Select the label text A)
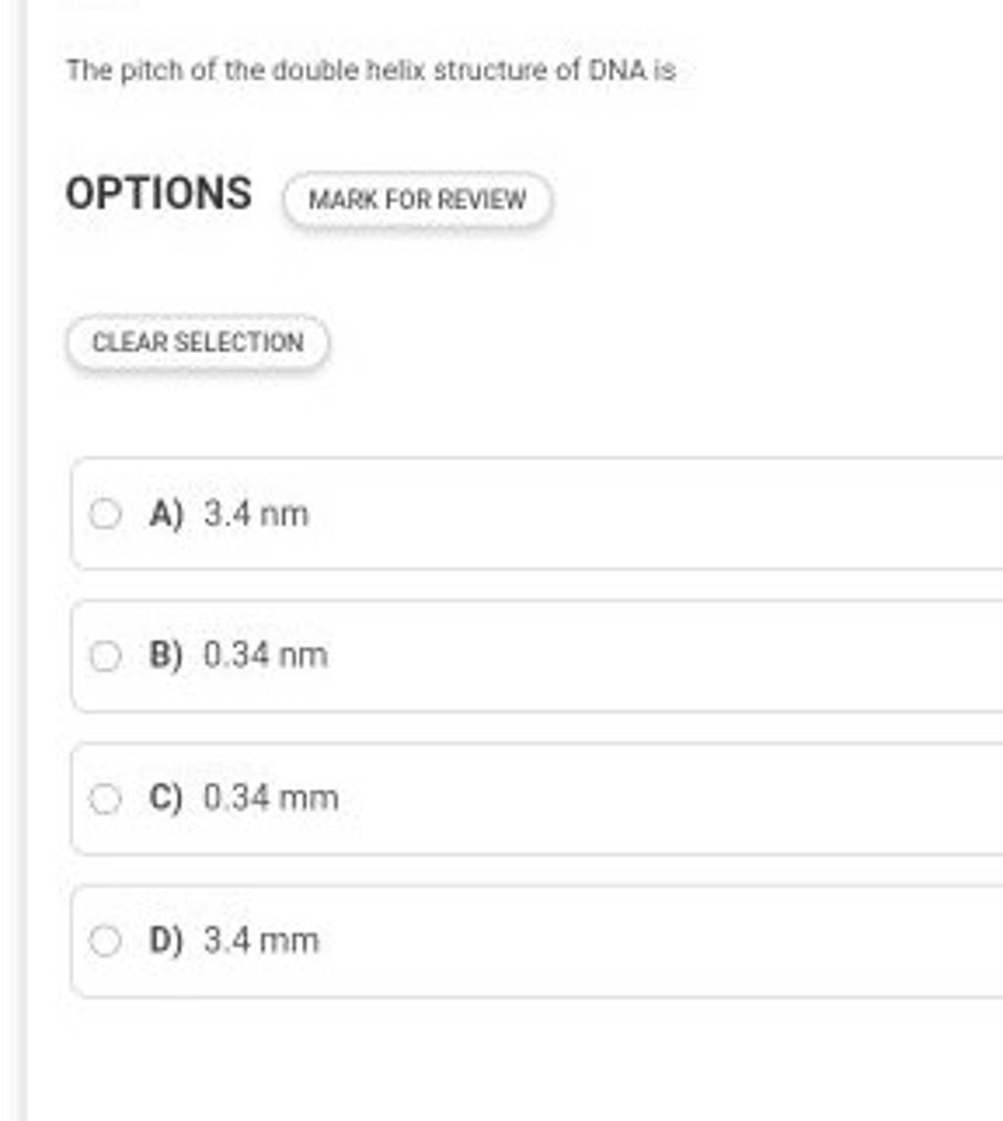This screenshot has height=1121, width=1003. point(165,512)
